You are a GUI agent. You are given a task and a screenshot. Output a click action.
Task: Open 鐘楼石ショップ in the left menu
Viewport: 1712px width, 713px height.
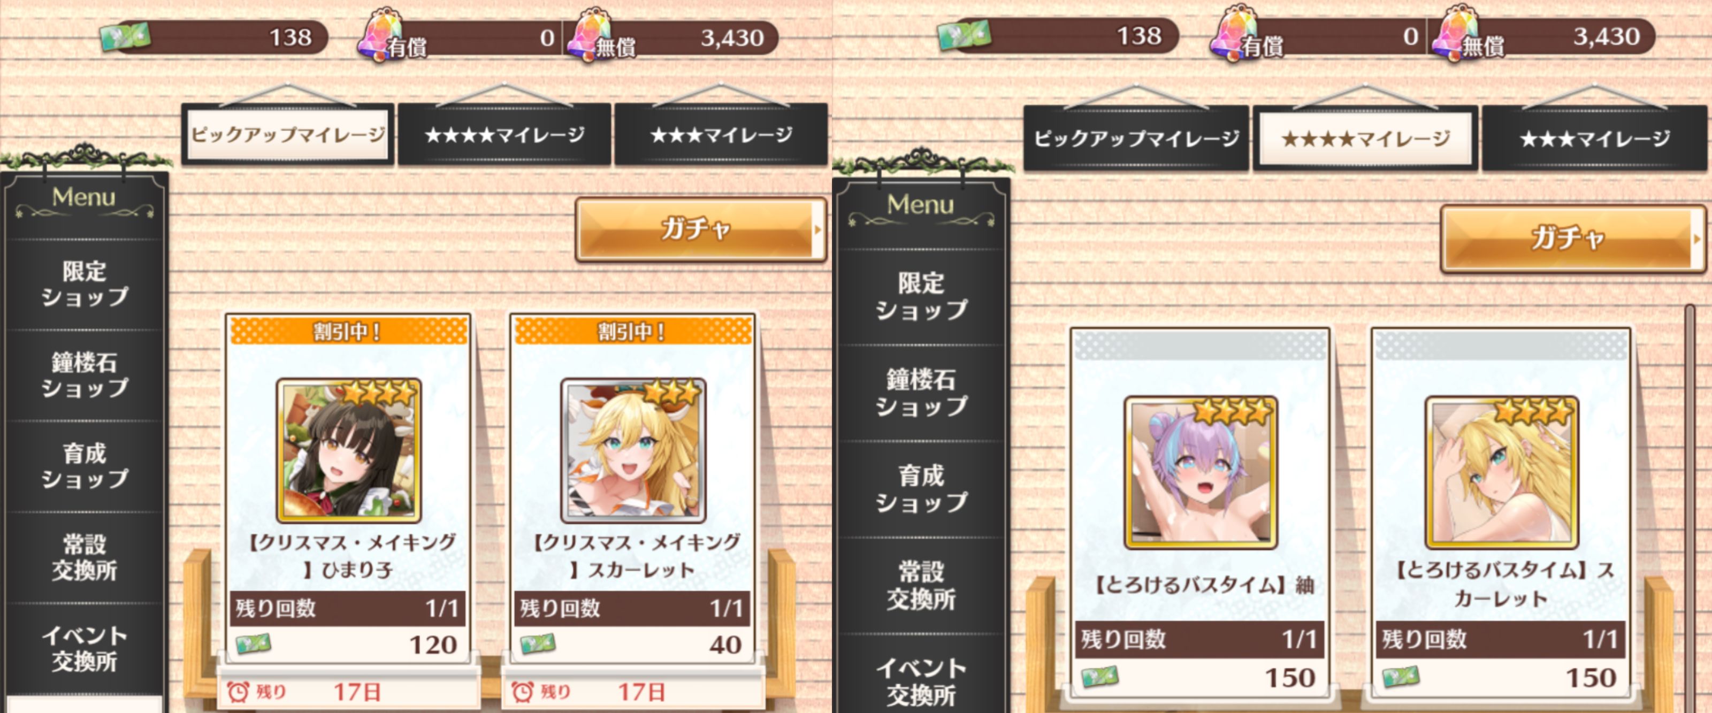click(x=85, y=375)
